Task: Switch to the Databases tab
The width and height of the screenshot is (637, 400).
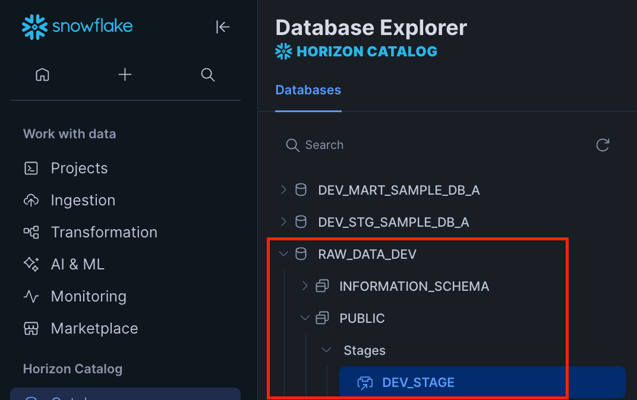Action: point(308,90)
